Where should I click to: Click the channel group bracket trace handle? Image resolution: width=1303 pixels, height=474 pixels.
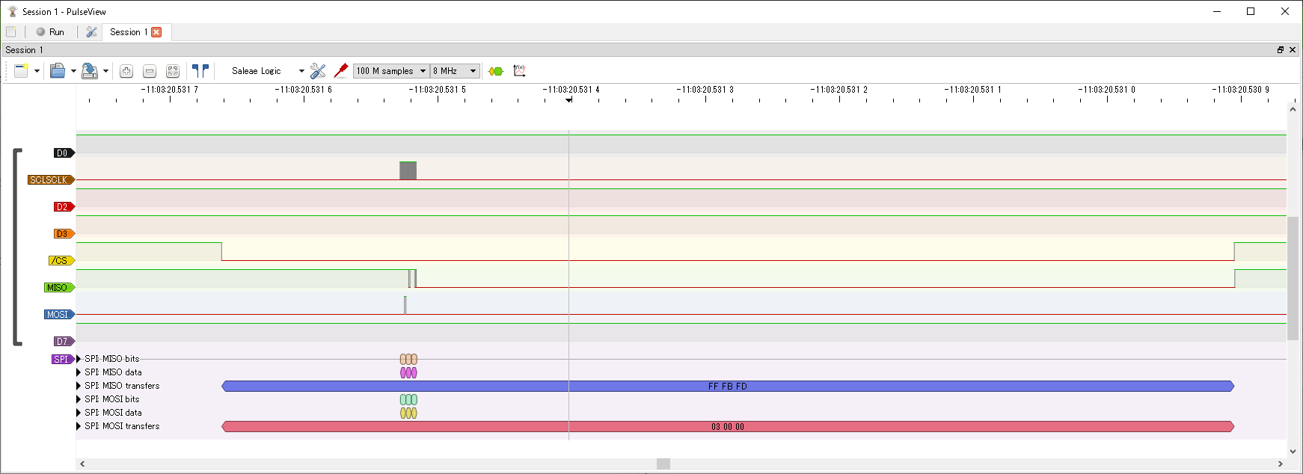(16, 247)
